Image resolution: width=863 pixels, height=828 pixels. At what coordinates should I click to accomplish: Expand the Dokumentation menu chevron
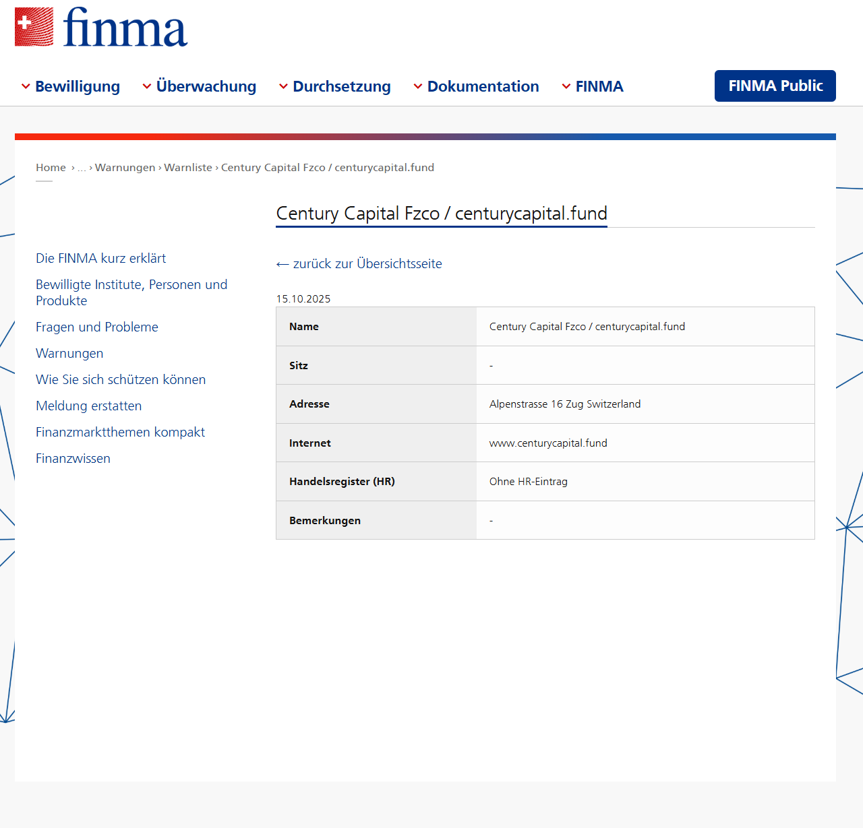[x=418, y=86]
